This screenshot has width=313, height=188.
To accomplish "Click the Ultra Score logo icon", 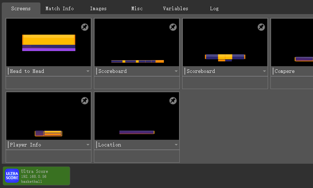I will pyautogui.click(x=12, y=176).
